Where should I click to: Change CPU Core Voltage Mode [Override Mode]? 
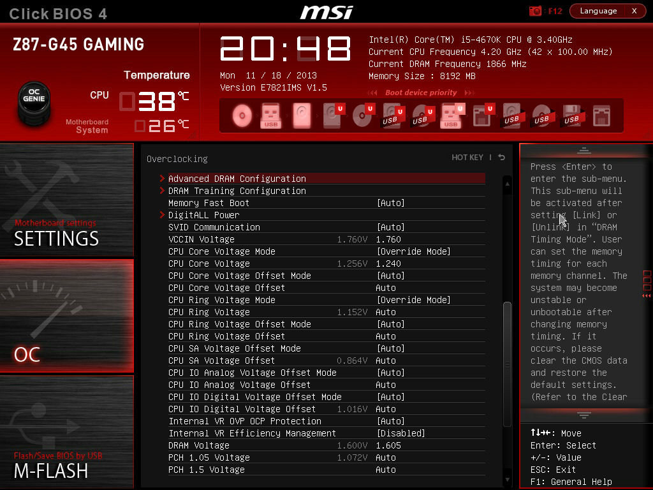413,251
